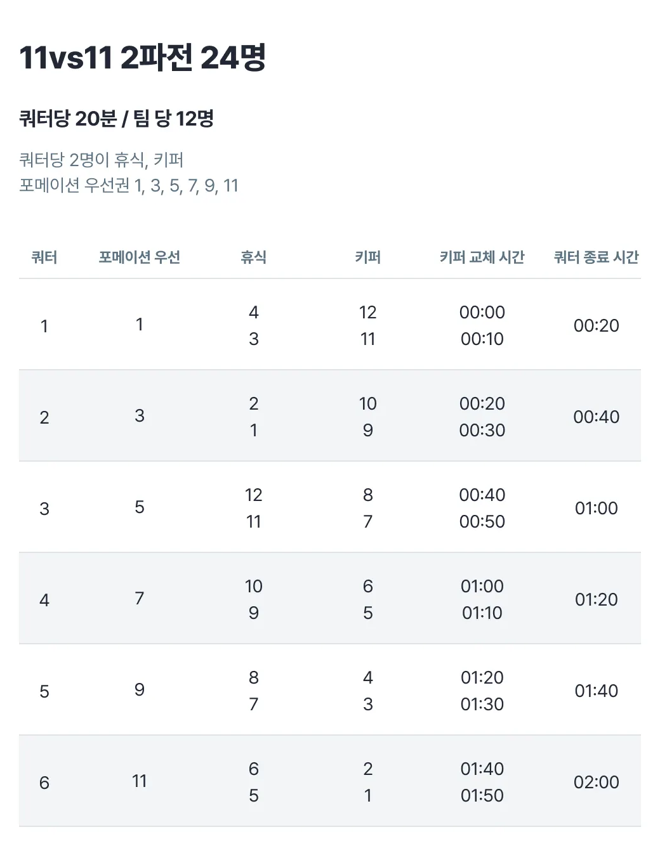This screenshot has height=865, width=660.
Task: Click formation priority 11 in quarter 6
Action: tap(140, 781)
